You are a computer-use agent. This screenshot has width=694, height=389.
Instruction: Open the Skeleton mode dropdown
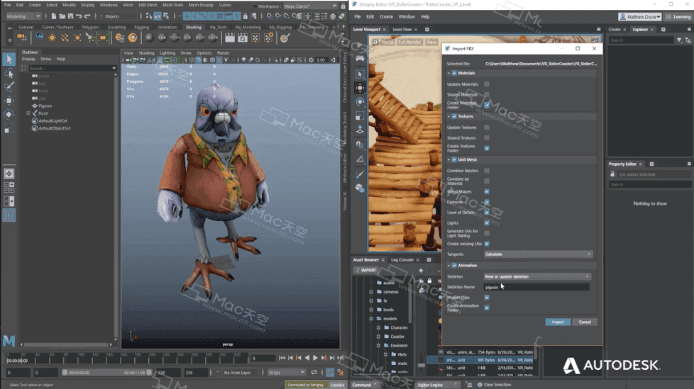pos(537,276)
